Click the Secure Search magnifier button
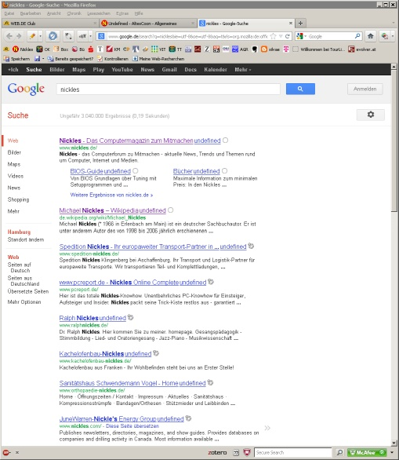Image resolution: width=399 pixels, height=460 pixels. [339, 452]
